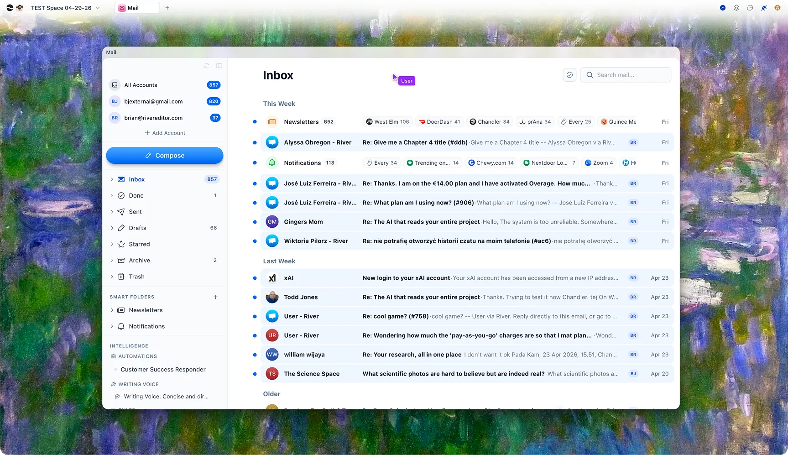The width and height of the screenshot is (788, 455).
Task: Click the mark-done checkmark icon near search
Action: (x=569, y=75)
